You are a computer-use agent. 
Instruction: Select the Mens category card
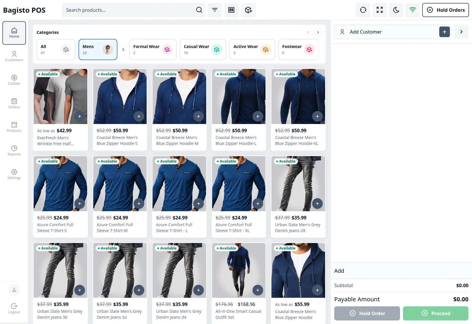tap(98, 49)
